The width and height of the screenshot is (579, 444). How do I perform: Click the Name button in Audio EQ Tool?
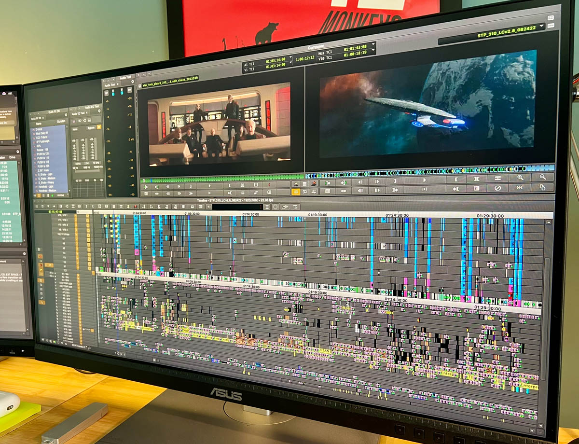click(x=75, y=129)
